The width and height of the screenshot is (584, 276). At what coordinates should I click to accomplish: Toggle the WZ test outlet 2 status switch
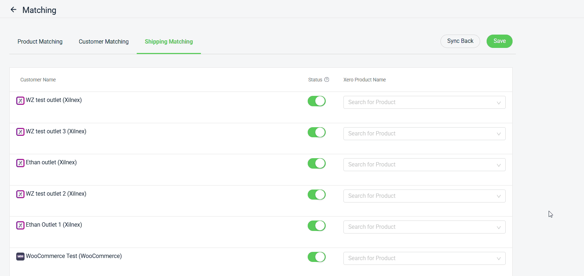[x=316, y=195]
